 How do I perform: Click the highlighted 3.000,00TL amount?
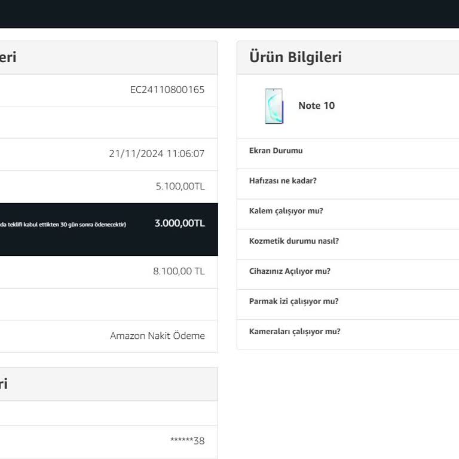[180, 223]
